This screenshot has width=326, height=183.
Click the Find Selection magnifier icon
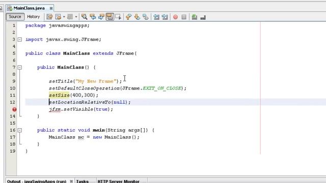[84, 17]
